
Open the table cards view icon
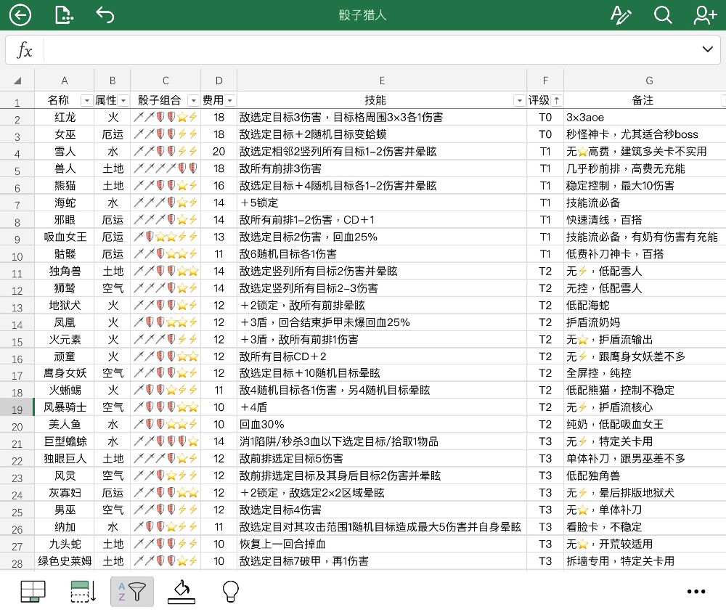(x=33, y=592)
